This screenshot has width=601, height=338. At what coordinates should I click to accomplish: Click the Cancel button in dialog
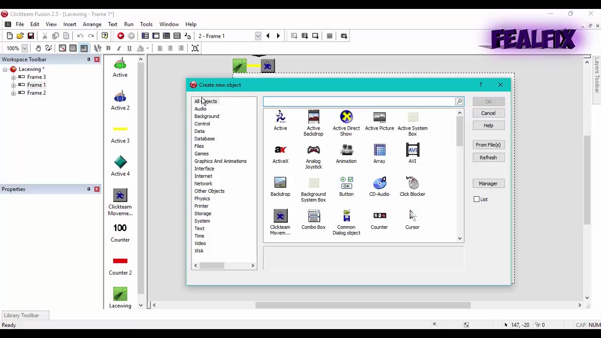(488, 113)
